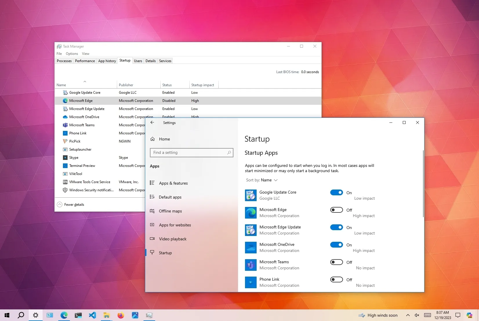Open Offline maps settings page

pyautogui.click(x=191, y=211)
